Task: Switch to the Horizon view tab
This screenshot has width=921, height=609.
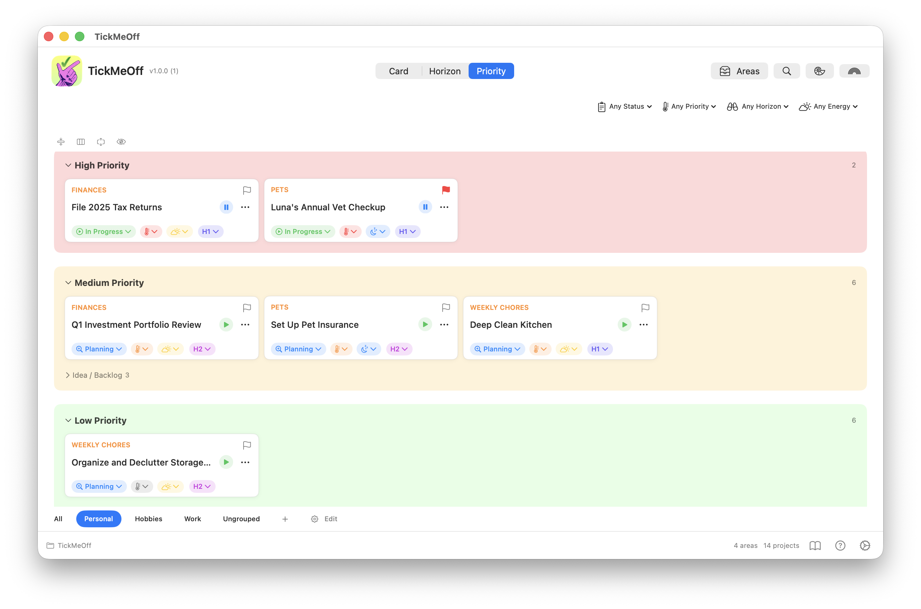Action: (444, 71)
